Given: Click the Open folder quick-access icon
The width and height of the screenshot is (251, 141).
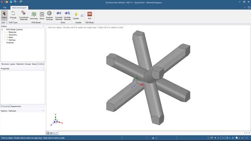Looking at the screenshot, I should tap(7, 2).
